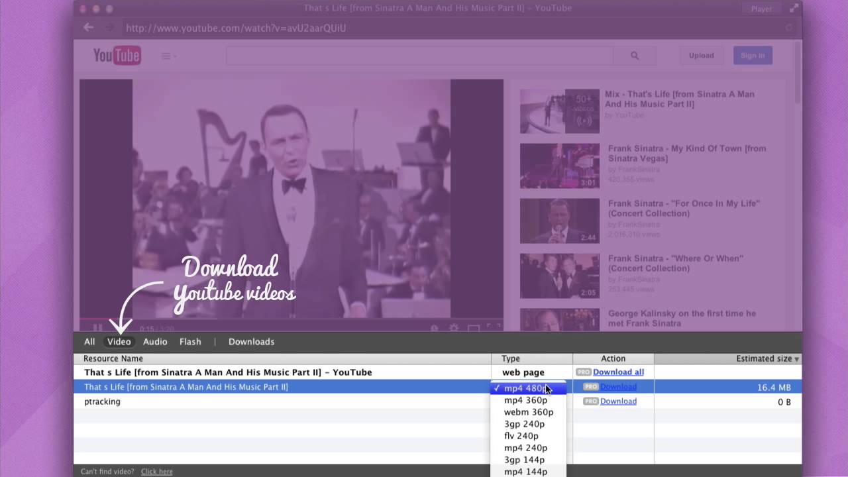Pause the video with the player pause button

point(97,328)
